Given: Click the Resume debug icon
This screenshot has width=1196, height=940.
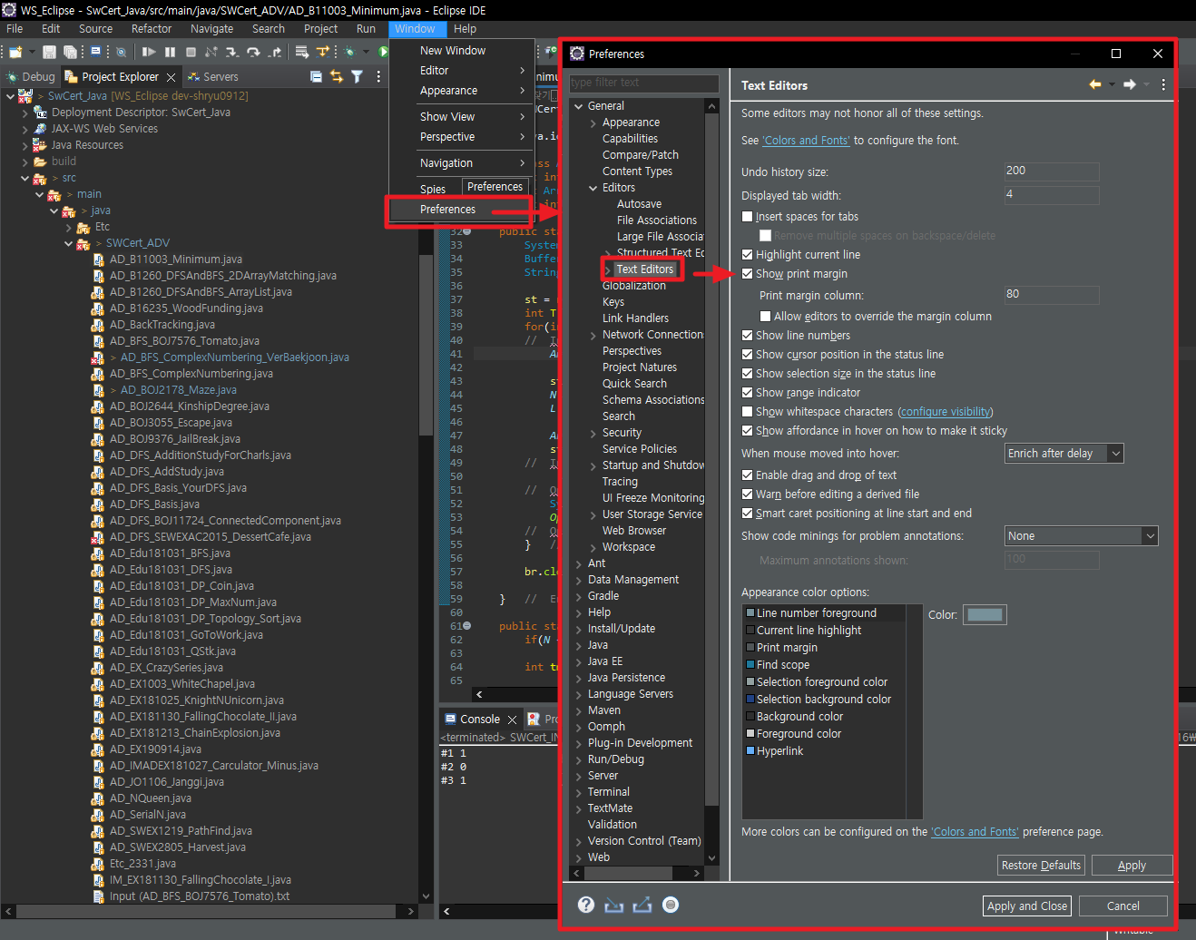Looking at the screenshot, I should pyautogui.click(x=149, y=52).
